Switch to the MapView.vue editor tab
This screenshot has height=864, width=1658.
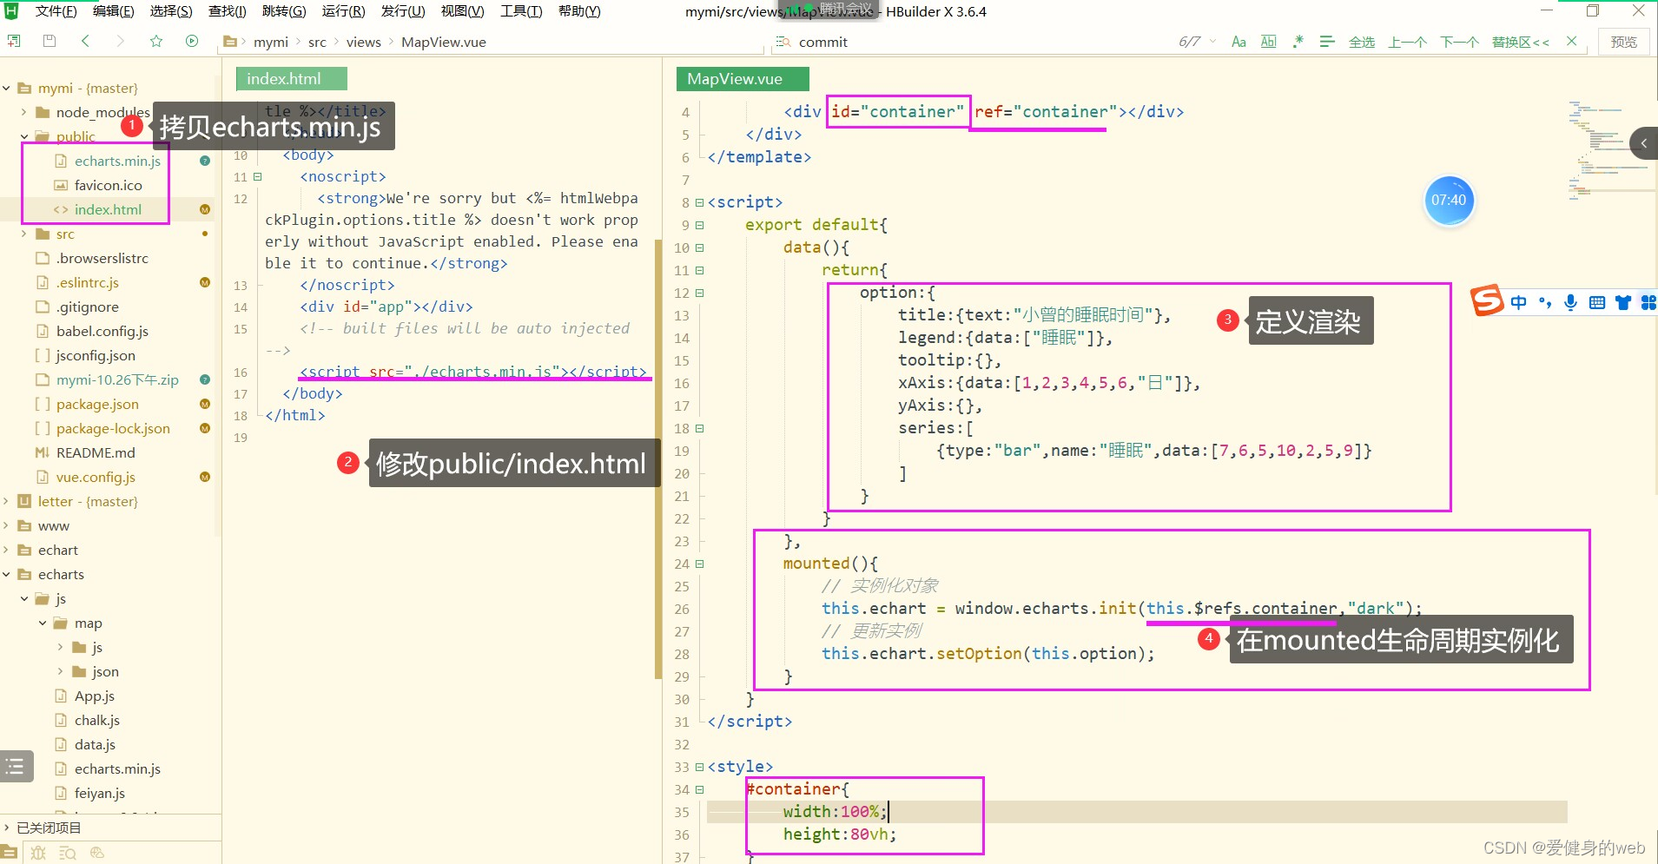tap(743, 79)
